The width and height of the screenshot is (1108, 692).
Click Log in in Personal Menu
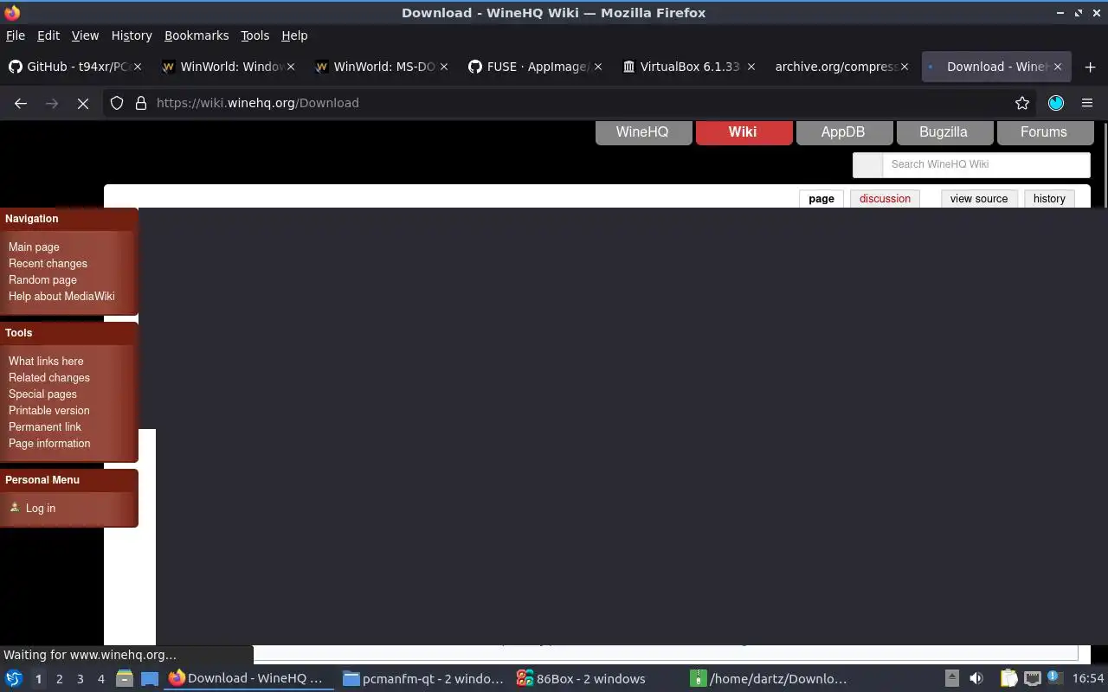(41, 509)
